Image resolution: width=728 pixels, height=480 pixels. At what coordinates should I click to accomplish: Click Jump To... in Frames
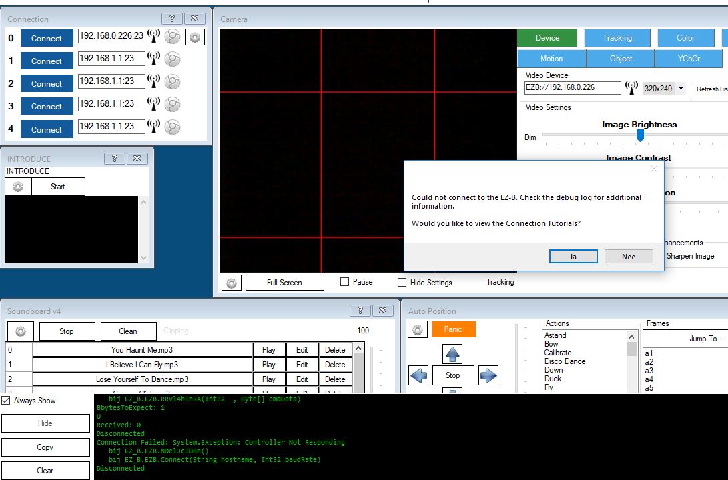pyautogui.click(x=685, y=339)
